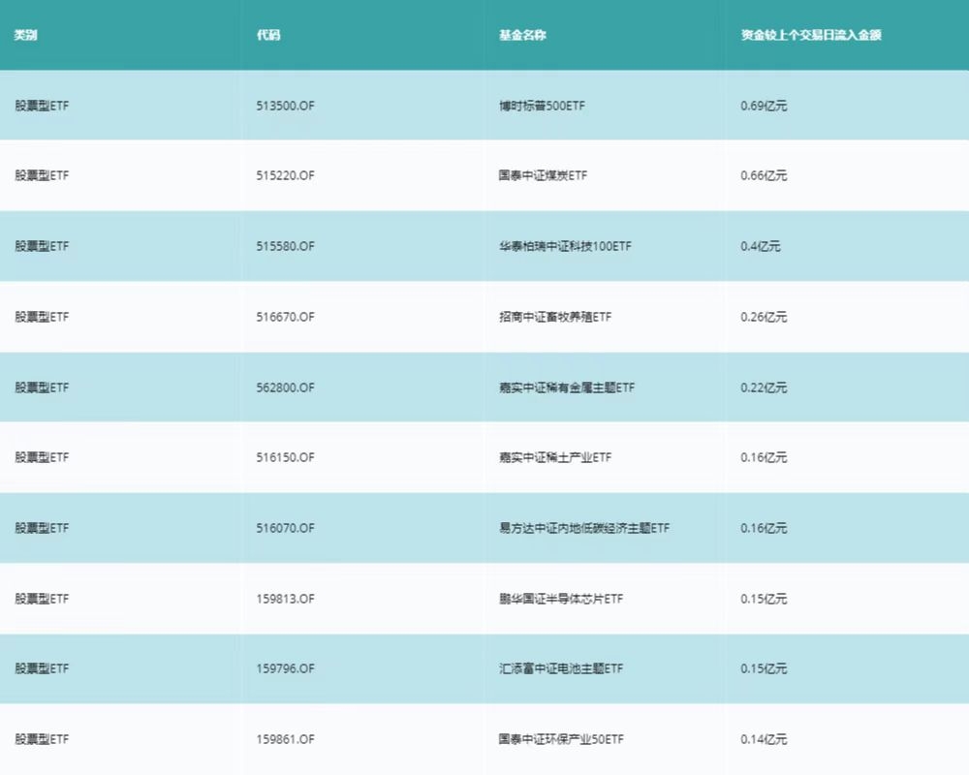This screenshot has width=969, height=775.
Task: Select fund code 515220.OF
Action: pos(286,175)
